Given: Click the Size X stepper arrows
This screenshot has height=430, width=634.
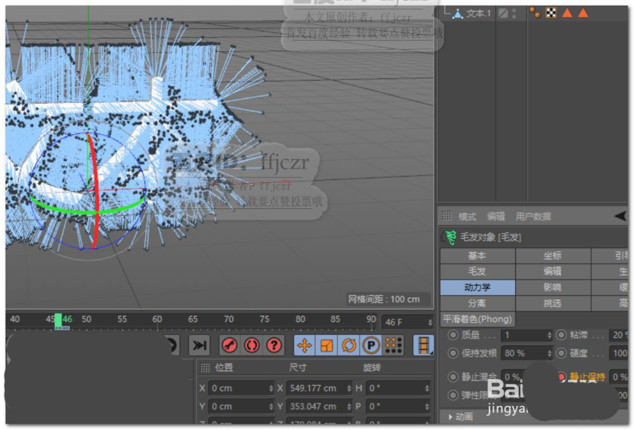Looking at the screenshot, I should coord(349,388).
